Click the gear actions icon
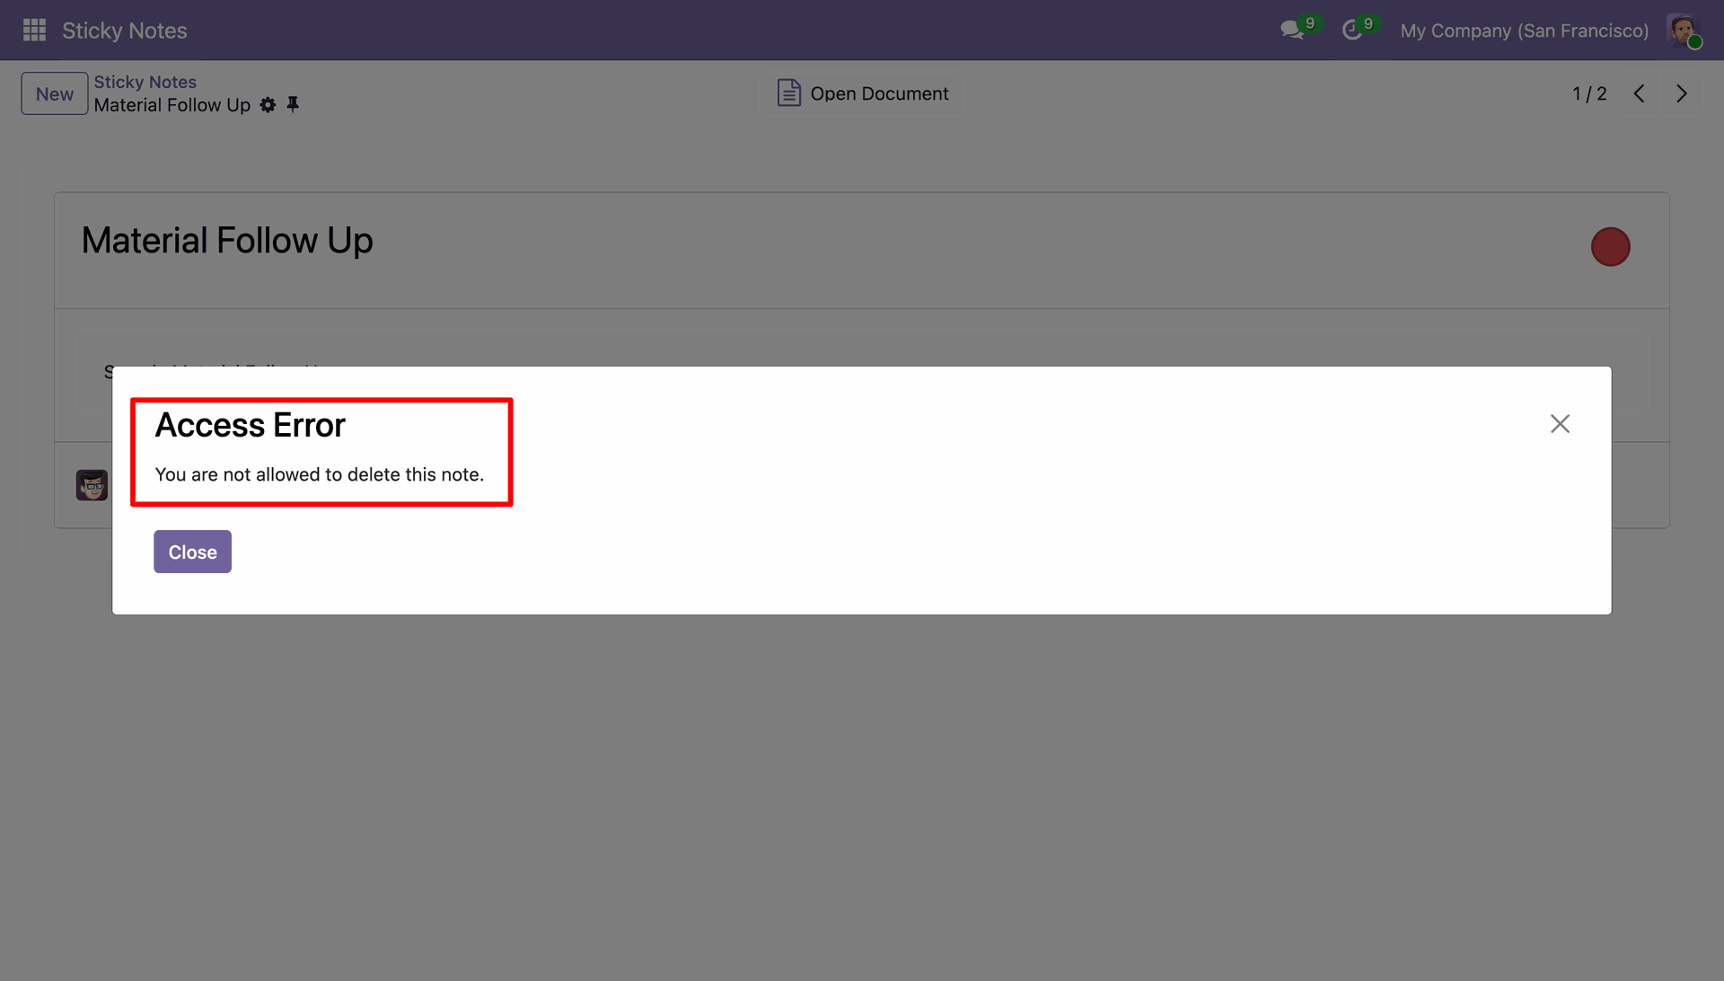Image resolution: width=1724 pixels, height=981 pixels. 268,105
